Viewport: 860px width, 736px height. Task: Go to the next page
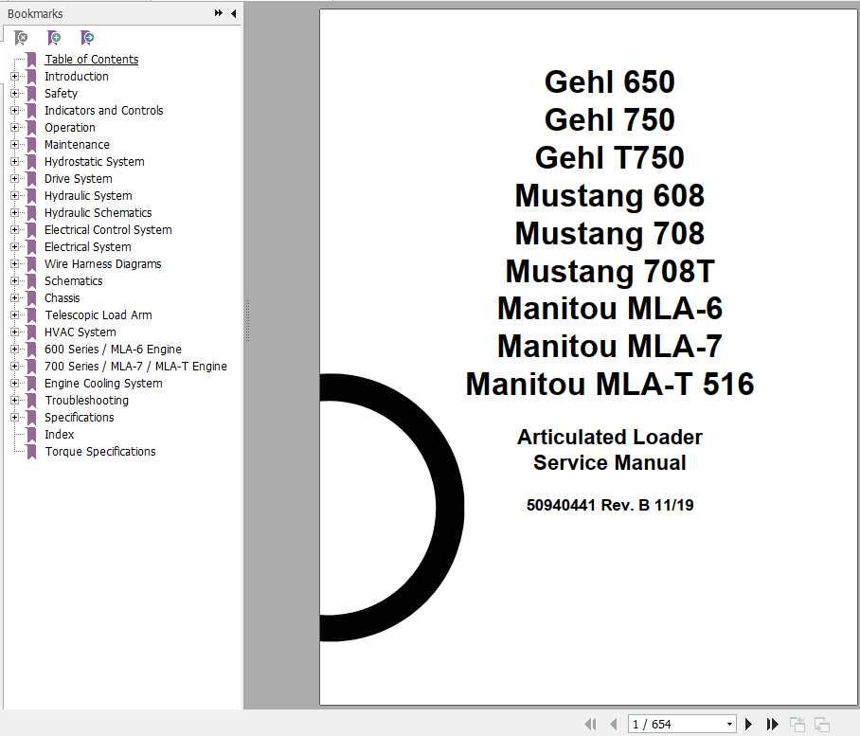pos(748,724)
